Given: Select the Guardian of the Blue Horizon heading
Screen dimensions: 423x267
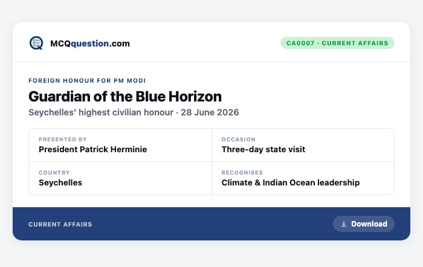Looking at the screenshot, I should 125,97.
